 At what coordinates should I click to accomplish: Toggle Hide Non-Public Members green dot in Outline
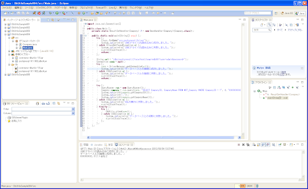[x=293, y=88]
